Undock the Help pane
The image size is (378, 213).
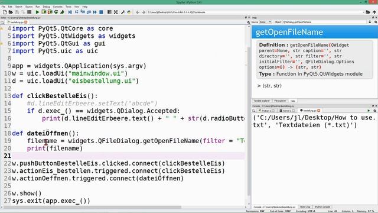coord(373,18)
